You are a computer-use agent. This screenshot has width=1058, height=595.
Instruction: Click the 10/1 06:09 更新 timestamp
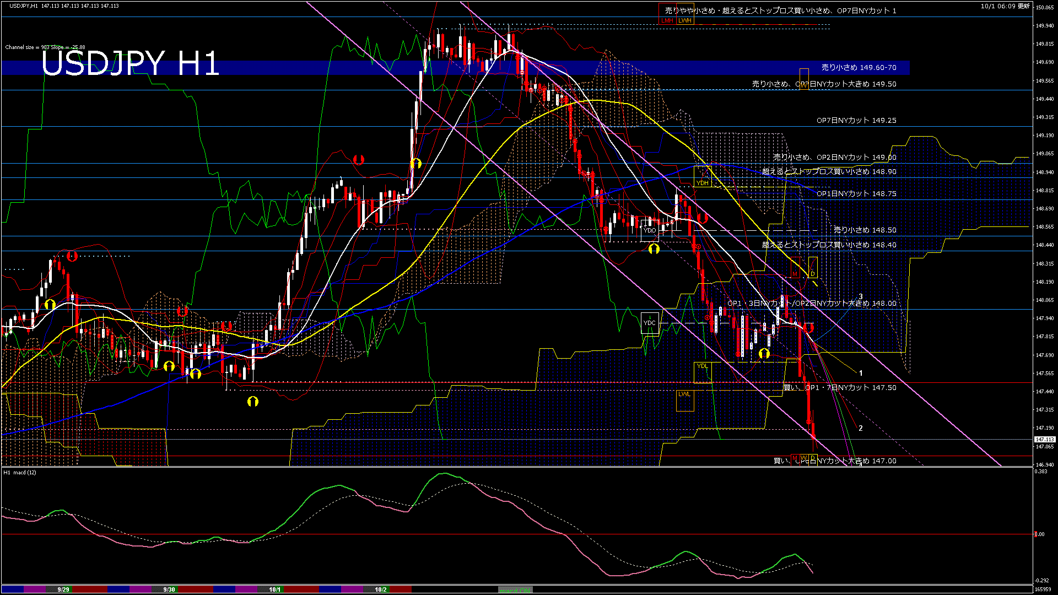click(x=1005, y=6)
